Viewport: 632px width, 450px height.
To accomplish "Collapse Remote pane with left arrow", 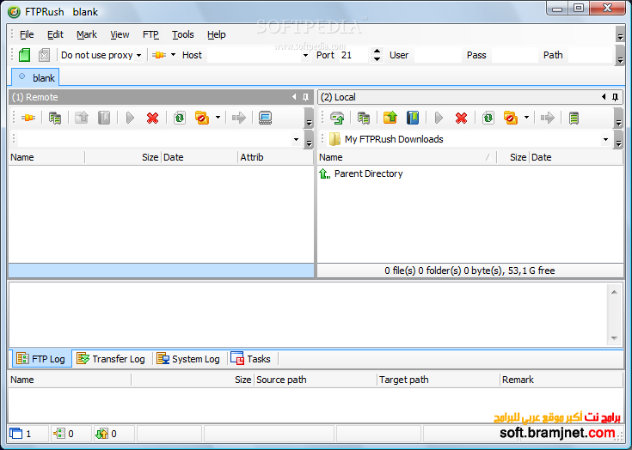I will pyautogui.click(x=294, y=97).
